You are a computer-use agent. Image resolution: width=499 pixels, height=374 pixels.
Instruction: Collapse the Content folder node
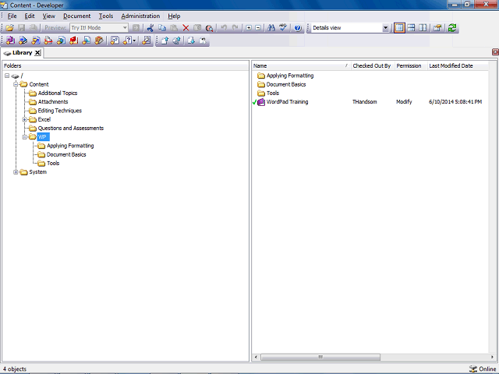(x=16, y=84)
